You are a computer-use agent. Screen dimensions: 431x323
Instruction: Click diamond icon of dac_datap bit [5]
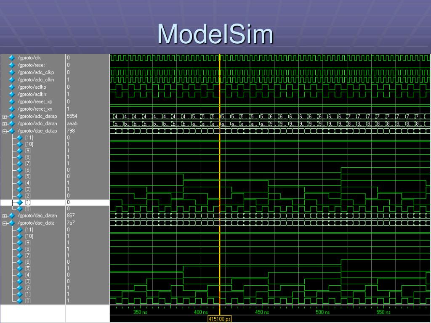click(x=19, y=176)
